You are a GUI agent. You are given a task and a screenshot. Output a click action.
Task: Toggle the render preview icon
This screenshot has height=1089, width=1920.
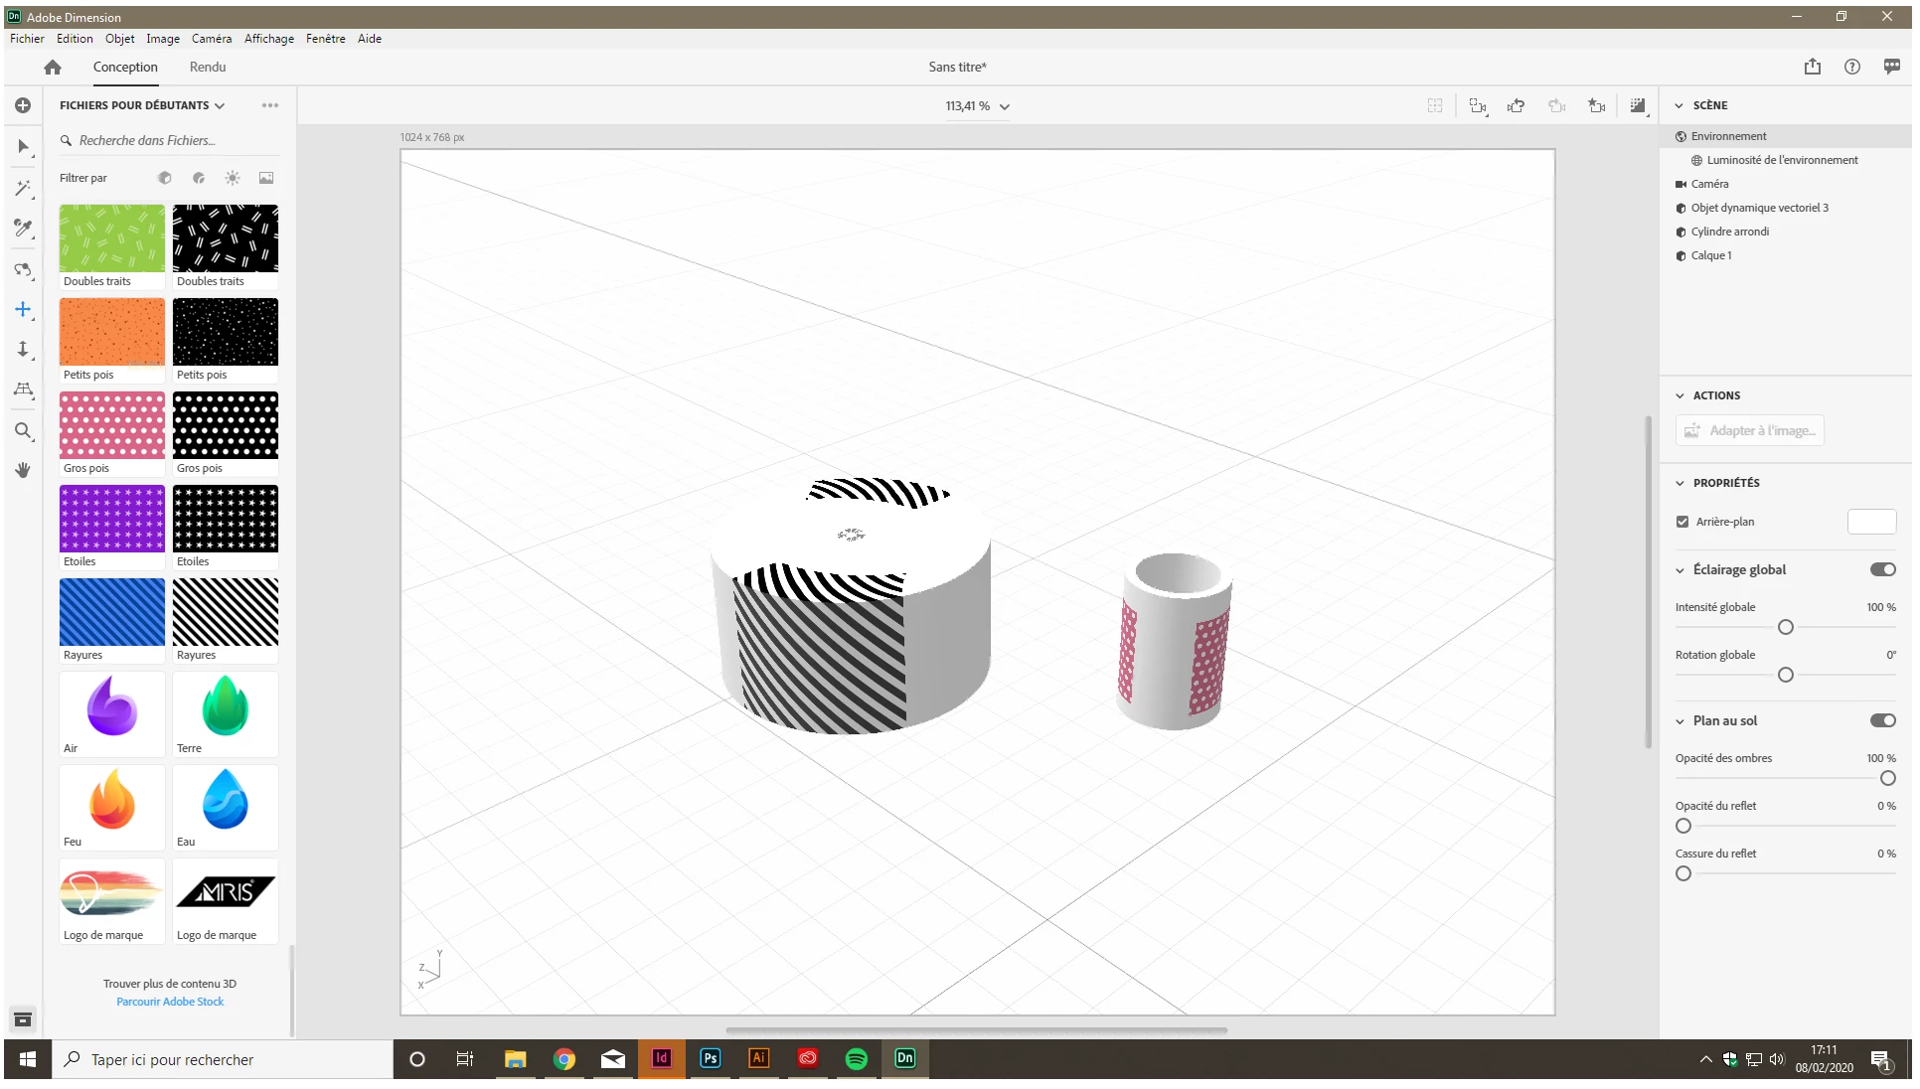(1637, 105)
